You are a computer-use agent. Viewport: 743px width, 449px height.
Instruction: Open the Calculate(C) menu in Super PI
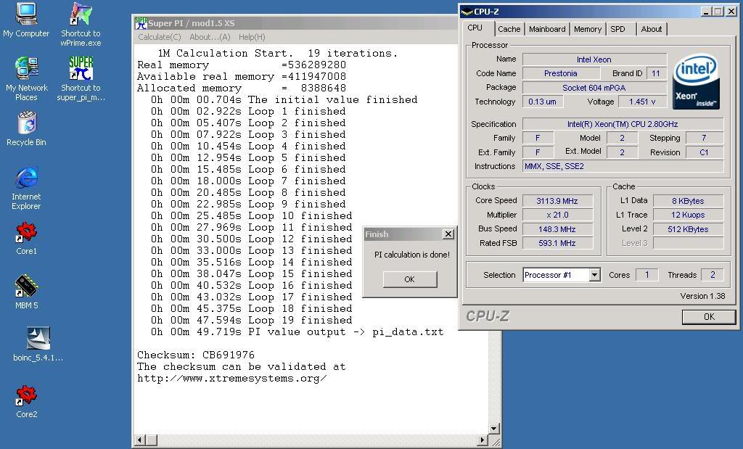click(159, 37)
